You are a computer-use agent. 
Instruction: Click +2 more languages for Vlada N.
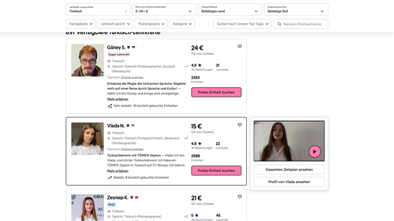186,138
